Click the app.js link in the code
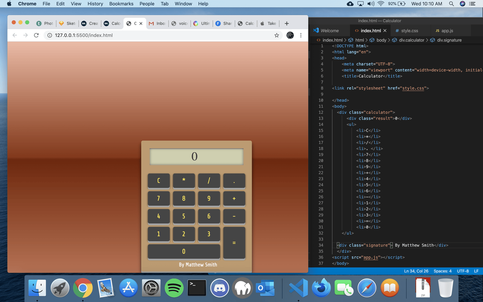Image resolution: width=483 pixels, height=302 pixels. [x=371, y=257]
